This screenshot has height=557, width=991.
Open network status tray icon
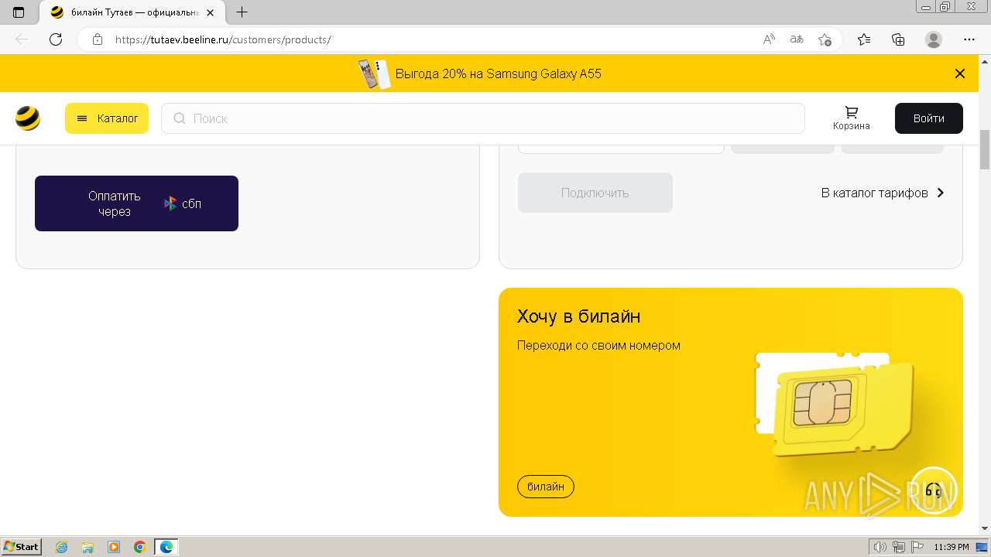click(899, 547)
